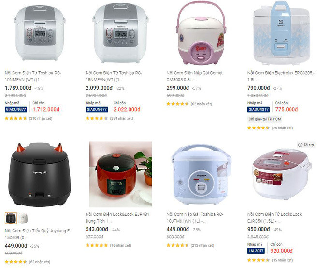Open Toshiba RC-10JFM(H)VN product title
This screenshot has height=268, width=319.
tap(195, 218)
